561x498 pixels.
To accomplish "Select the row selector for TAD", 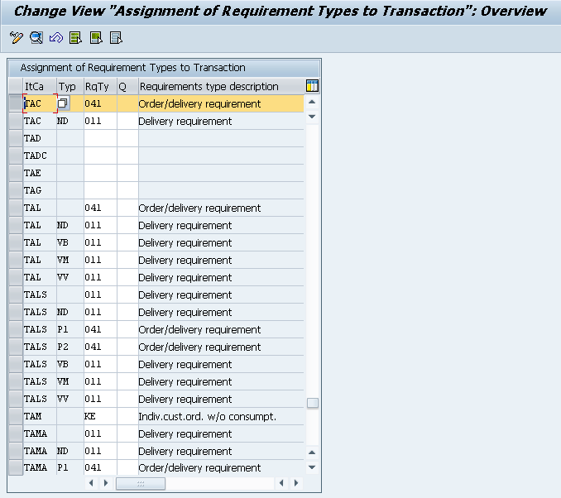I will coord(16,138).
